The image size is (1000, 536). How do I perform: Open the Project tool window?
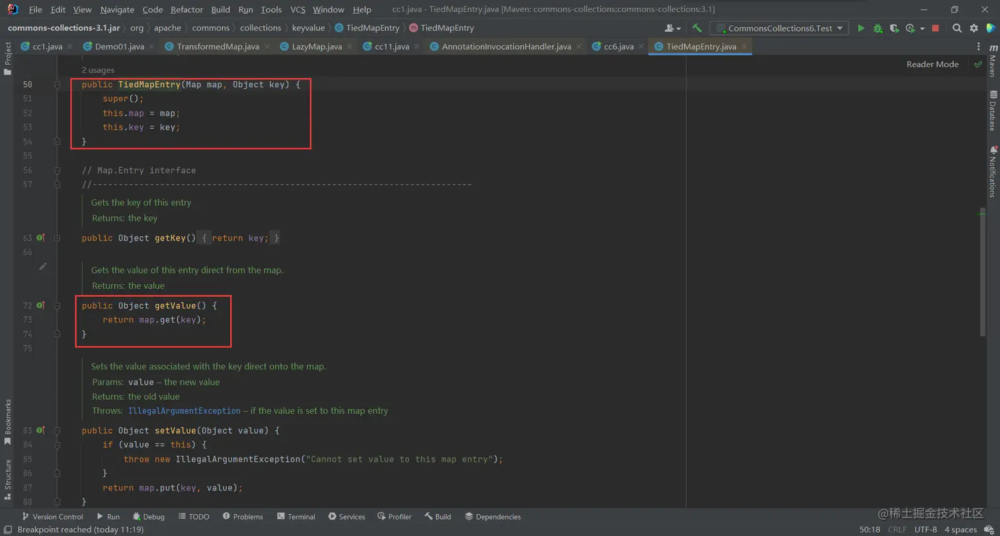tap(8, 58)
